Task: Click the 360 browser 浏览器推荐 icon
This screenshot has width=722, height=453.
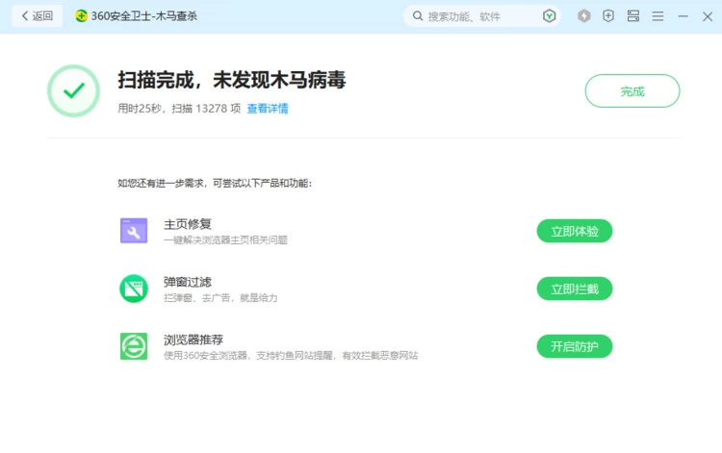Action: tap(134, 346)
